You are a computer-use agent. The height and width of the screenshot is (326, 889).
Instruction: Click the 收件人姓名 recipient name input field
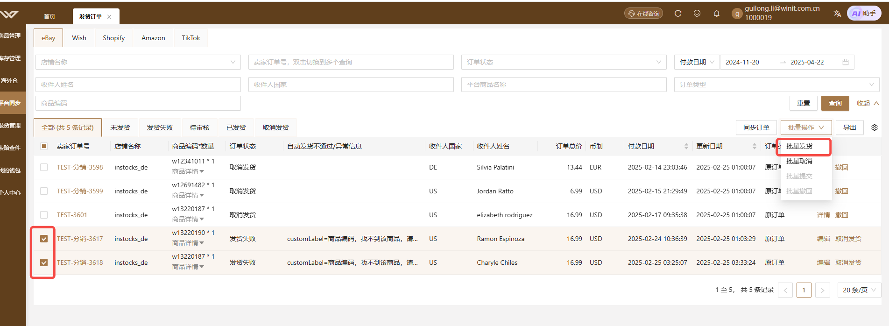coord(138,85)
